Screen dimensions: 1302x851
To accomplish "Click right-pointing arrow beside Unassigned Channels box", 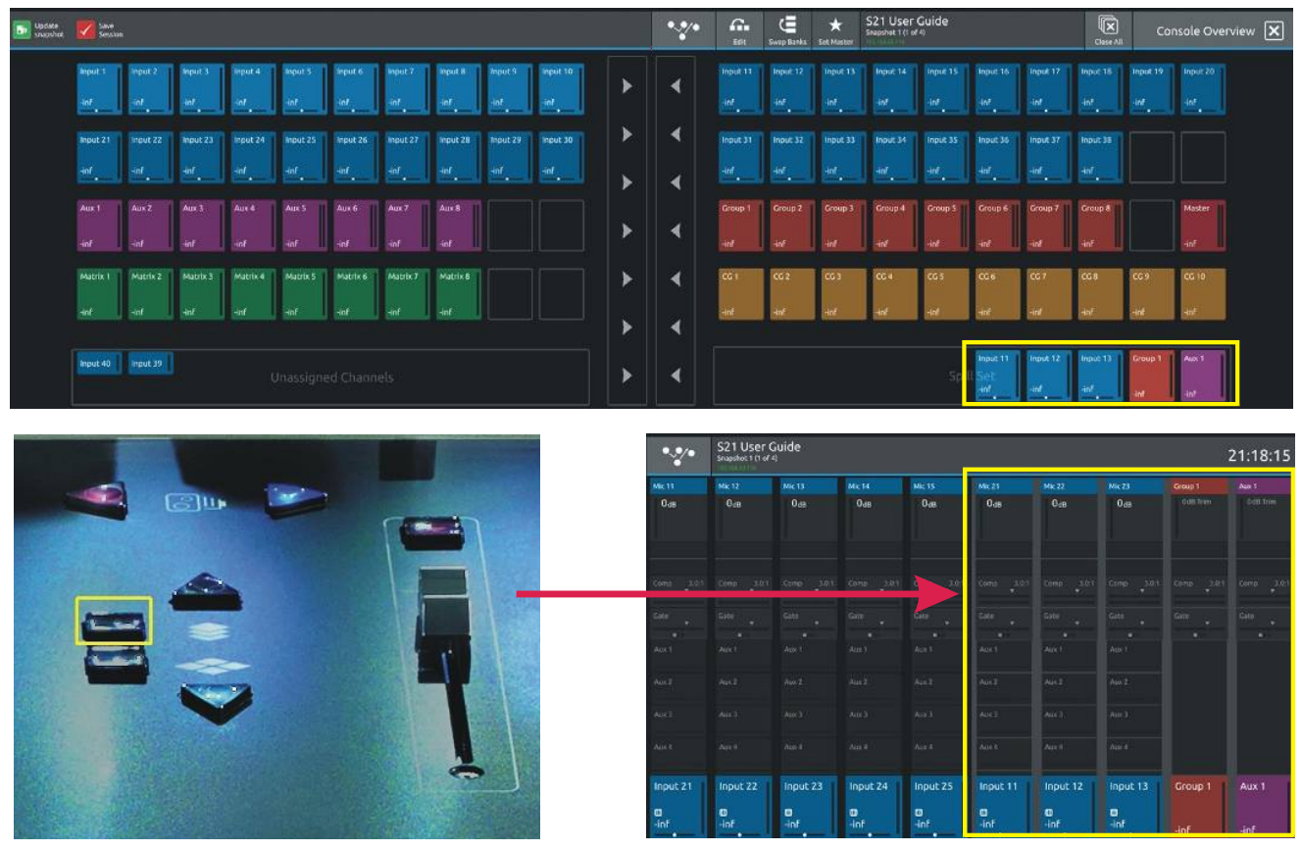I will (x=626, y=375).
